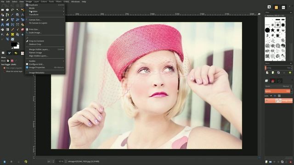
Task: Open the Layer menu
Action: pyautogui.click(x=36, y=1)
